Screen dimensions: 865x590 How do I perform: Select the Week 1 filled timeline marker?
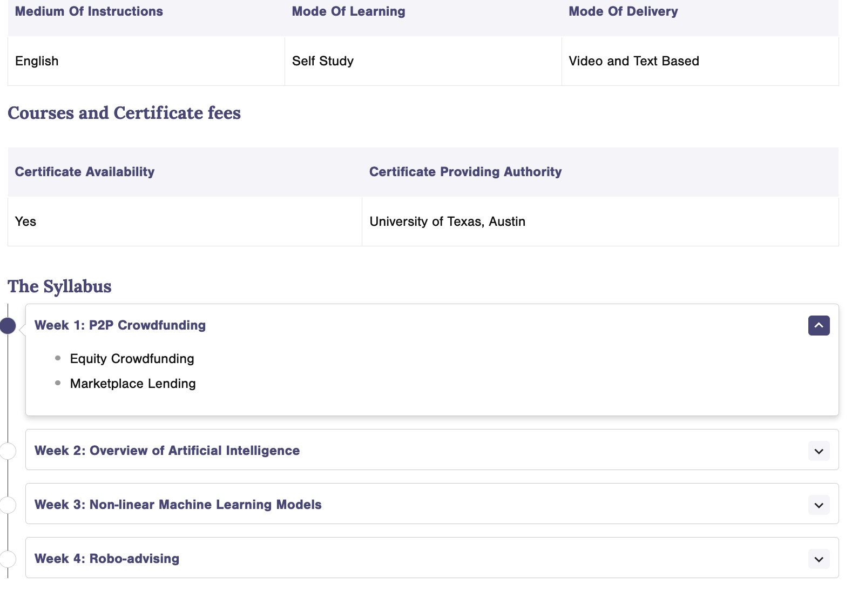tap(8, 326)
